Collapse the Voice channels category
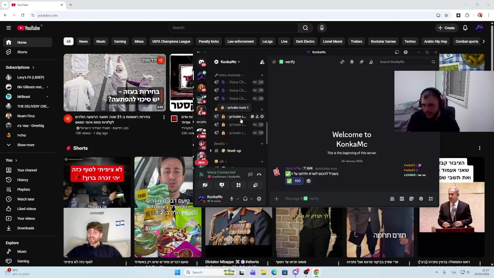This screenshot has height=278, width=494. coord(229,75)
